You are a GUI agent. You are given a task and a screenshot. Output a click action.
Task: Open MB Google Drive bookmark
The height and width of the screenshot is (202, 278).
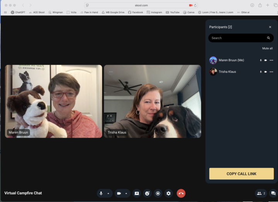point(113,12)
